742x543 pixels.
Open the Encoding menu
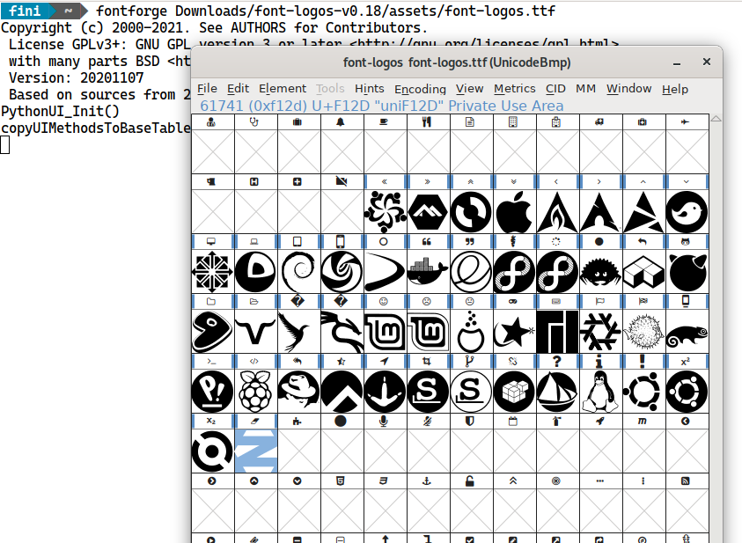click(420, 88)
